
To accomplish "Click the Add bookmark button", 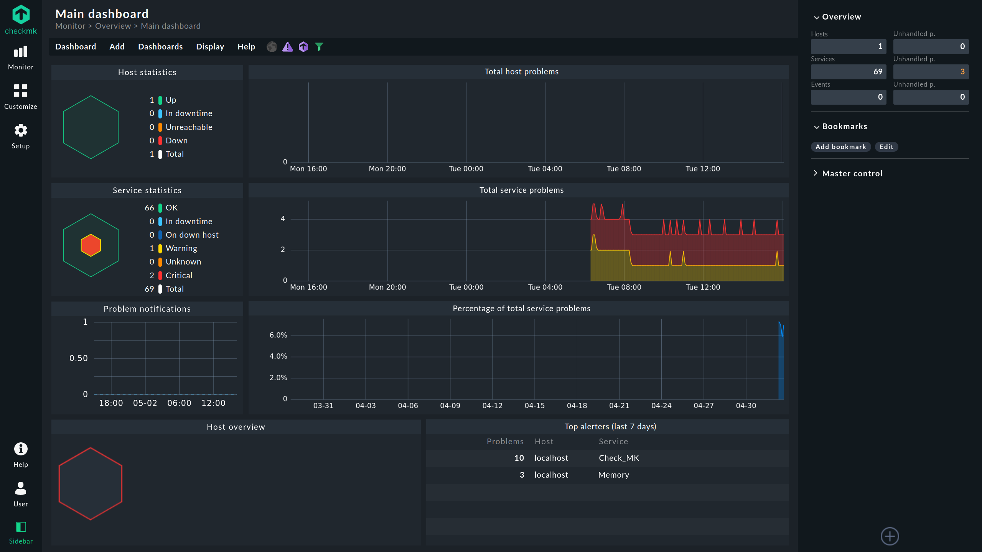I will 840,146.
